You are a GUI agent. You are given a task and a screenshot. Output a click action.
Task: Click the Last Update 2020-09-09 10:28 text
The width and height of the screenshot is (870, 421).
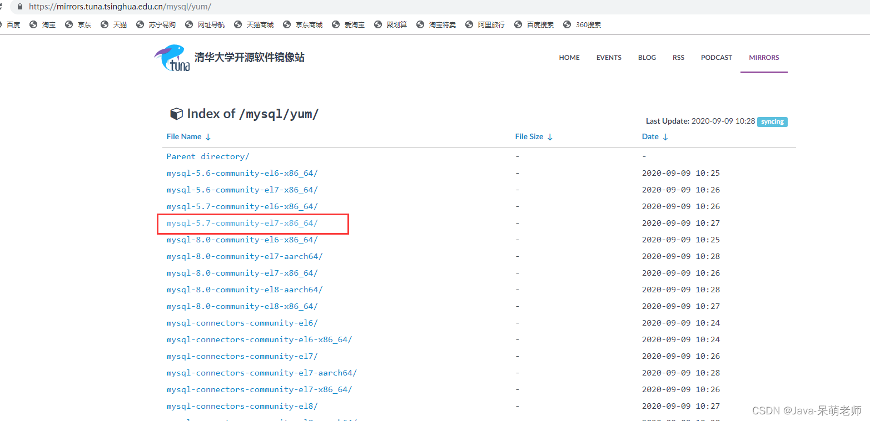pos(700,121)
